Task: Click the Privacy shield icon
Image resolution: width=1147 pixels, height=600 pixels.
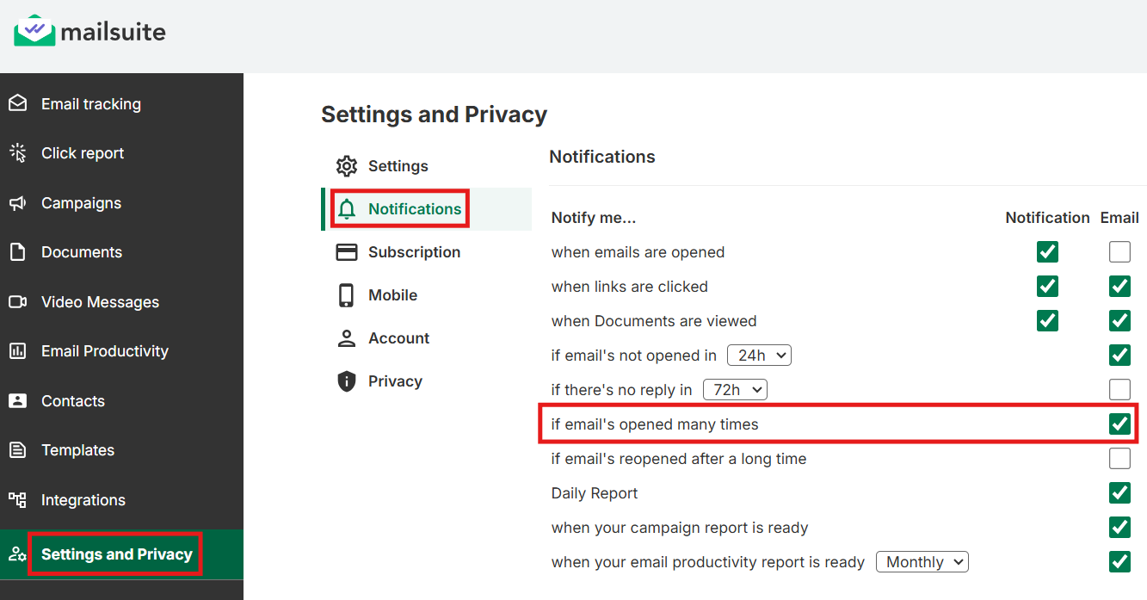Action: point(347,381)
